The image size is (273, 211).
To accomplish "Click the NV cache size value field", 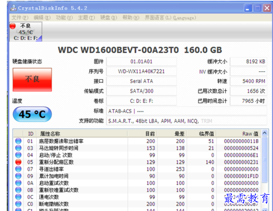I will tap(249, 71).
